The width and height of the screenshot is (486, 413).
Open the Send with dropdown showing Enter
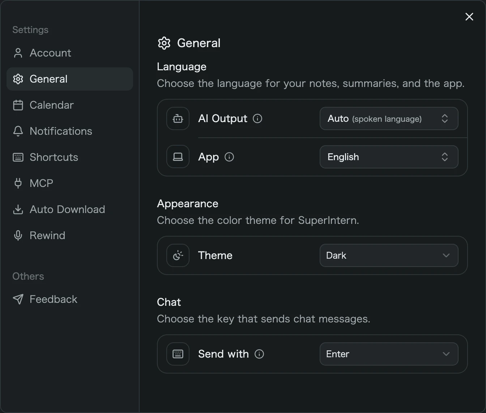pyautogui.click(x=389, y=354)
